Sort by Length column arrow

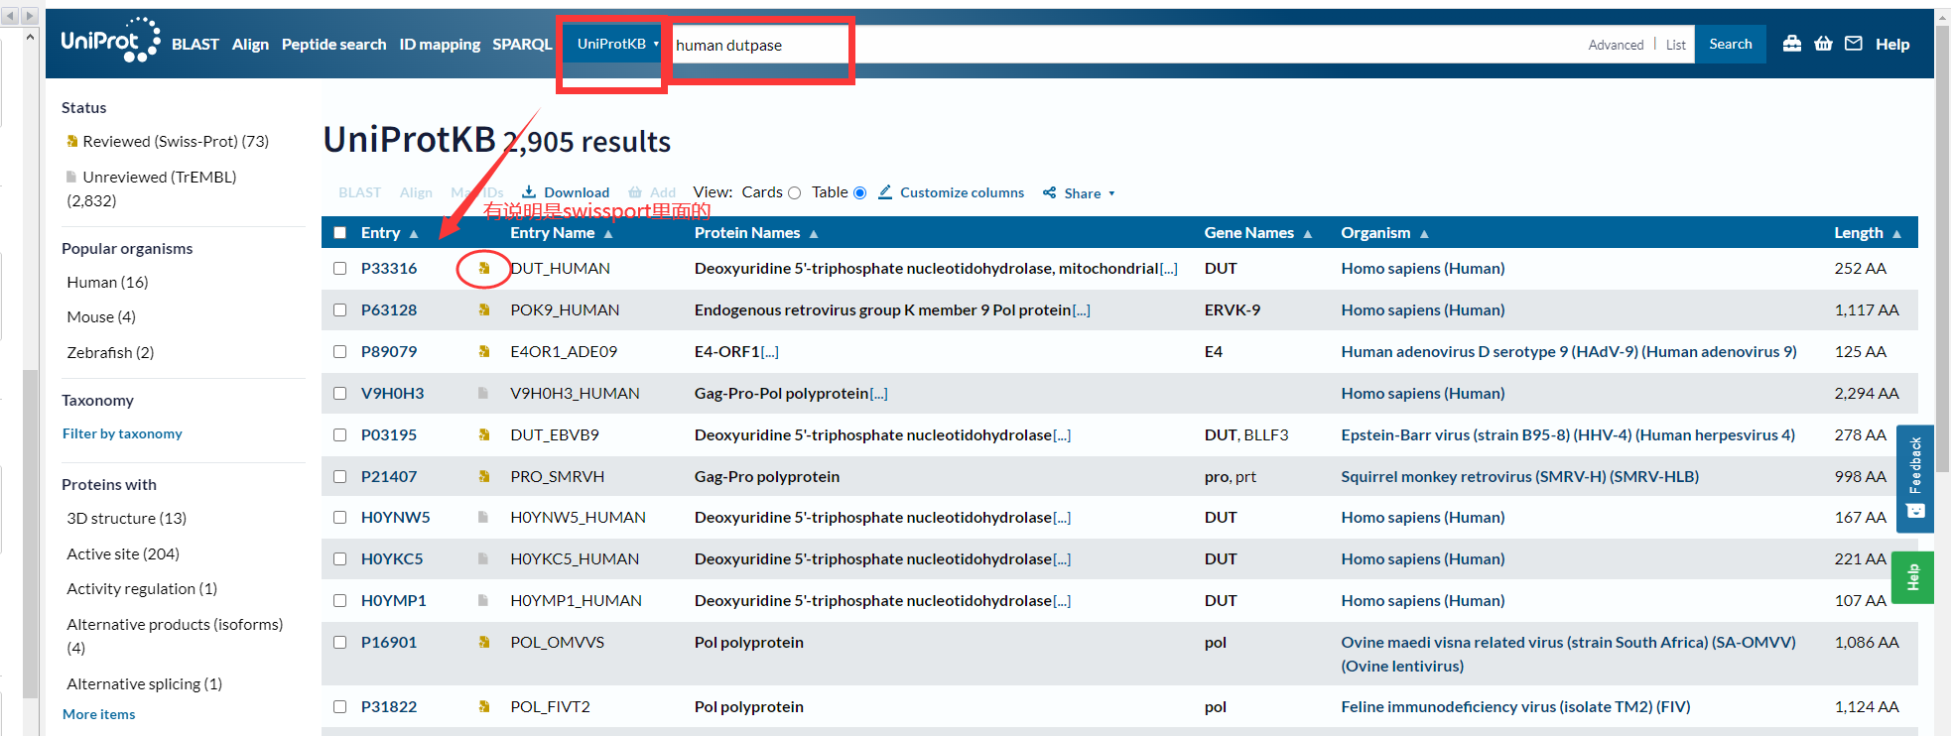click(1896, 234)
